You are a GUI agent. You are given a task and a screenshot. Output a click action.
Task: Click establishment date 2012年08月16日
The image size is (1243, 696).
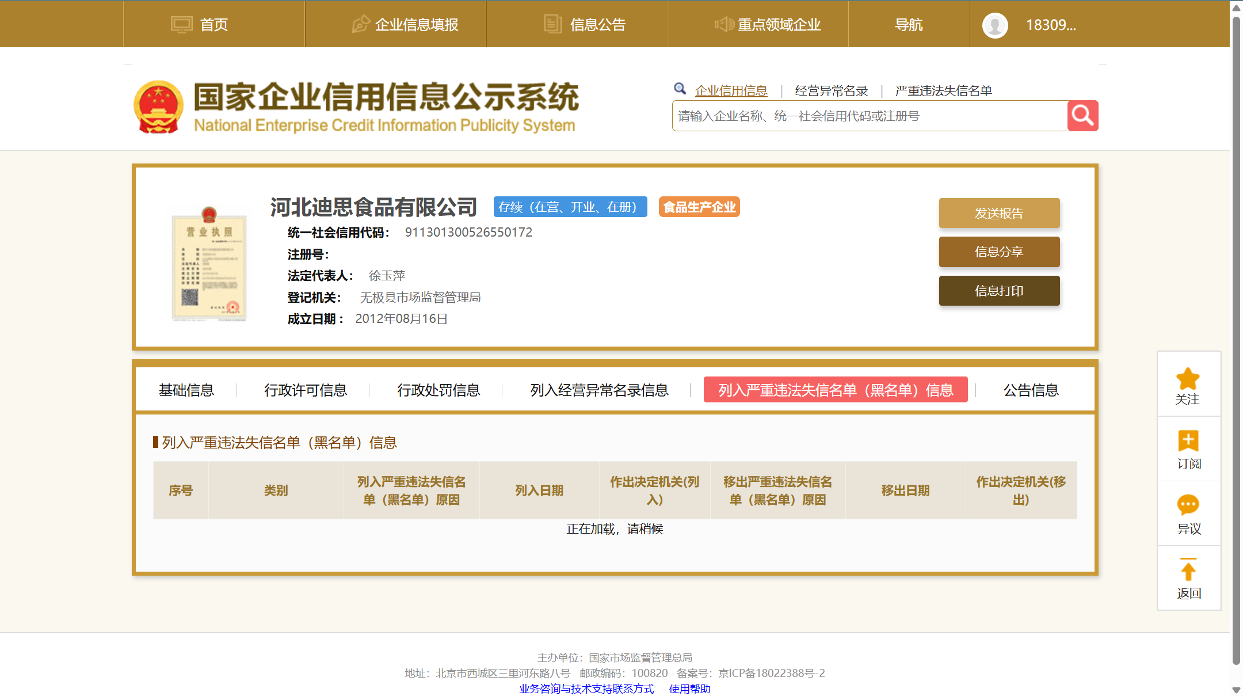coord(401,318)
